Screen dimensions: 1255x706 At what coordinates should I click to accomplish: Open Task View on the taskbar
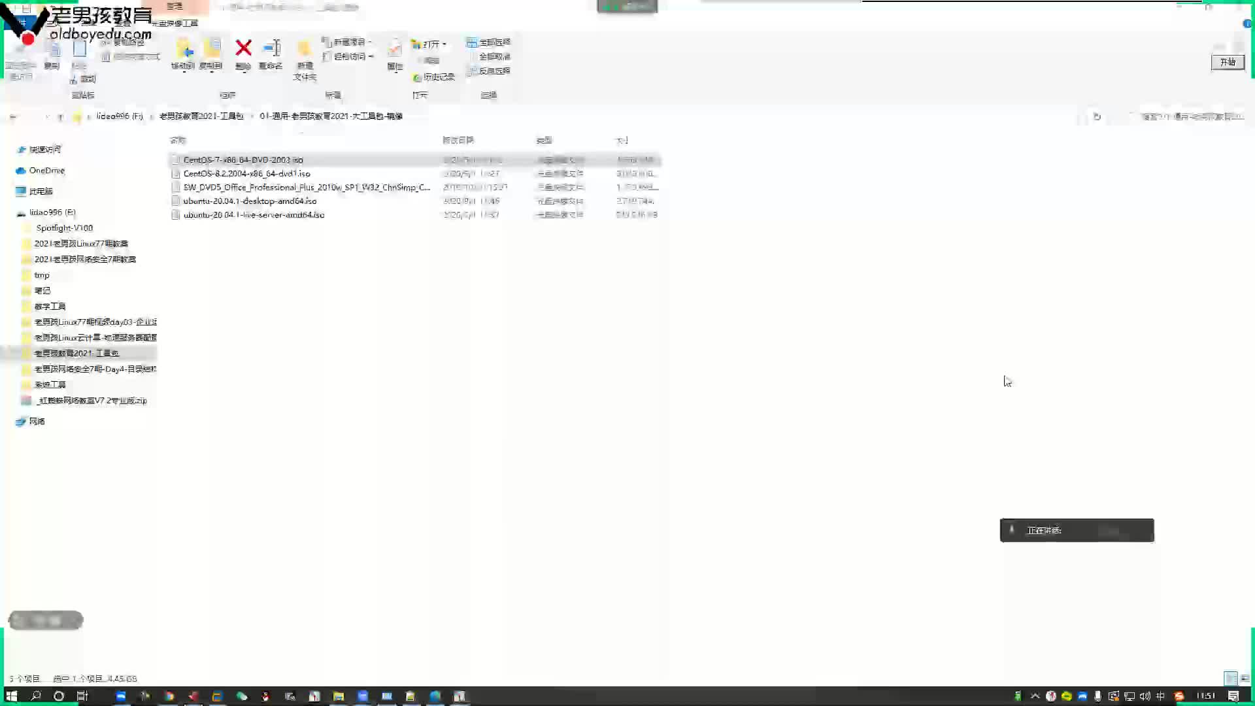[x=82, y=696]
